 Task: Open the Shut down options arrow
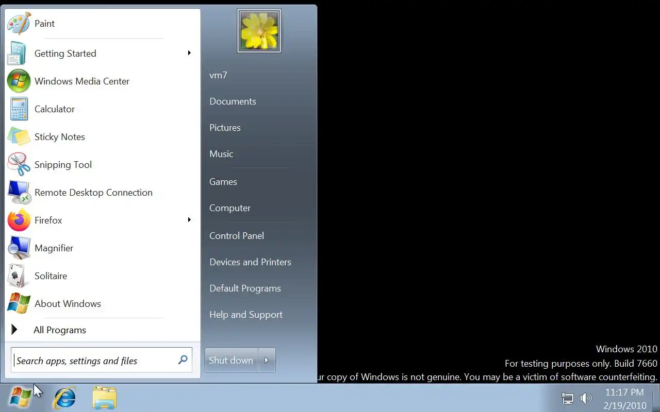pos(267,360)
